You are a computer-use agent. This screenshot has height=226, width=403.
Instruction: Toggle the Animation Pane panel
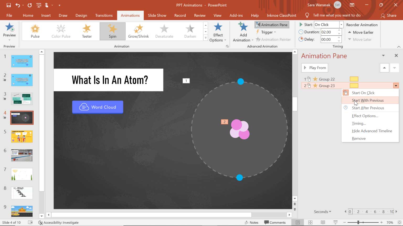(x=272, y=24)
